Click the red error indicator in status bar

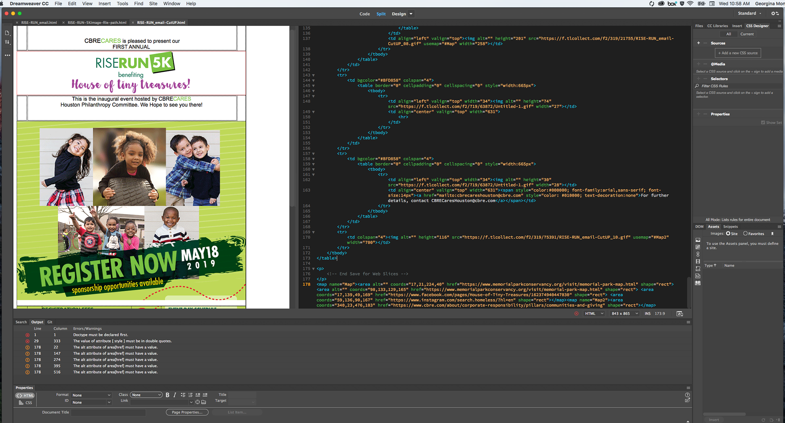tap(576, 314)
